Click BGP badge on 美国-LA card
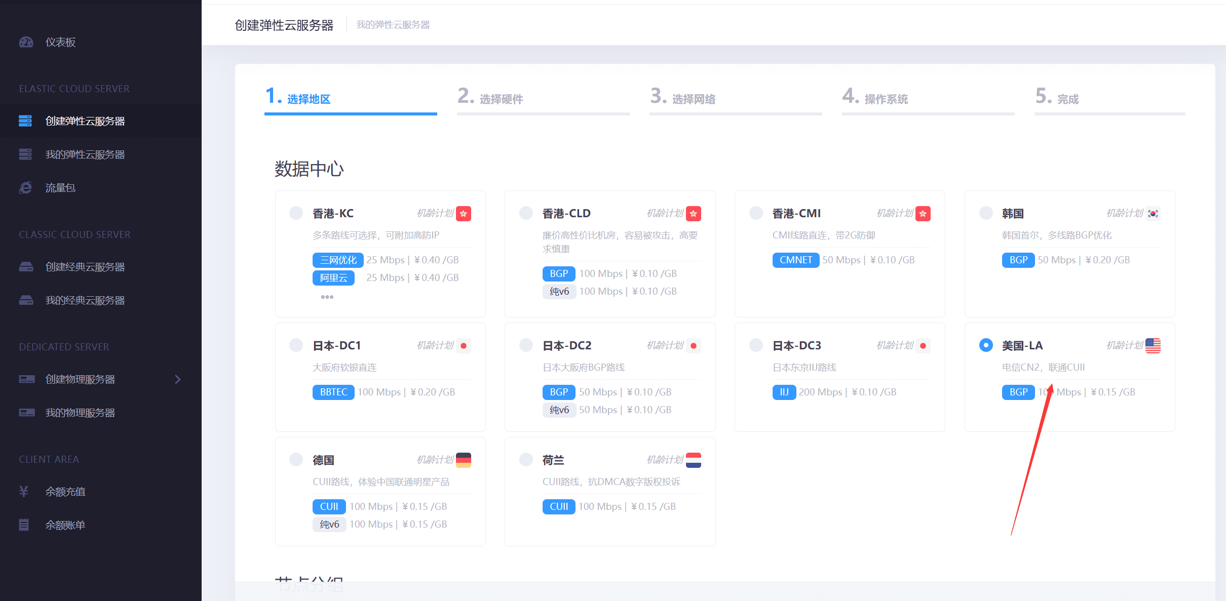This screenshot has height=601, width=1226. click(x=1018, y=392)
